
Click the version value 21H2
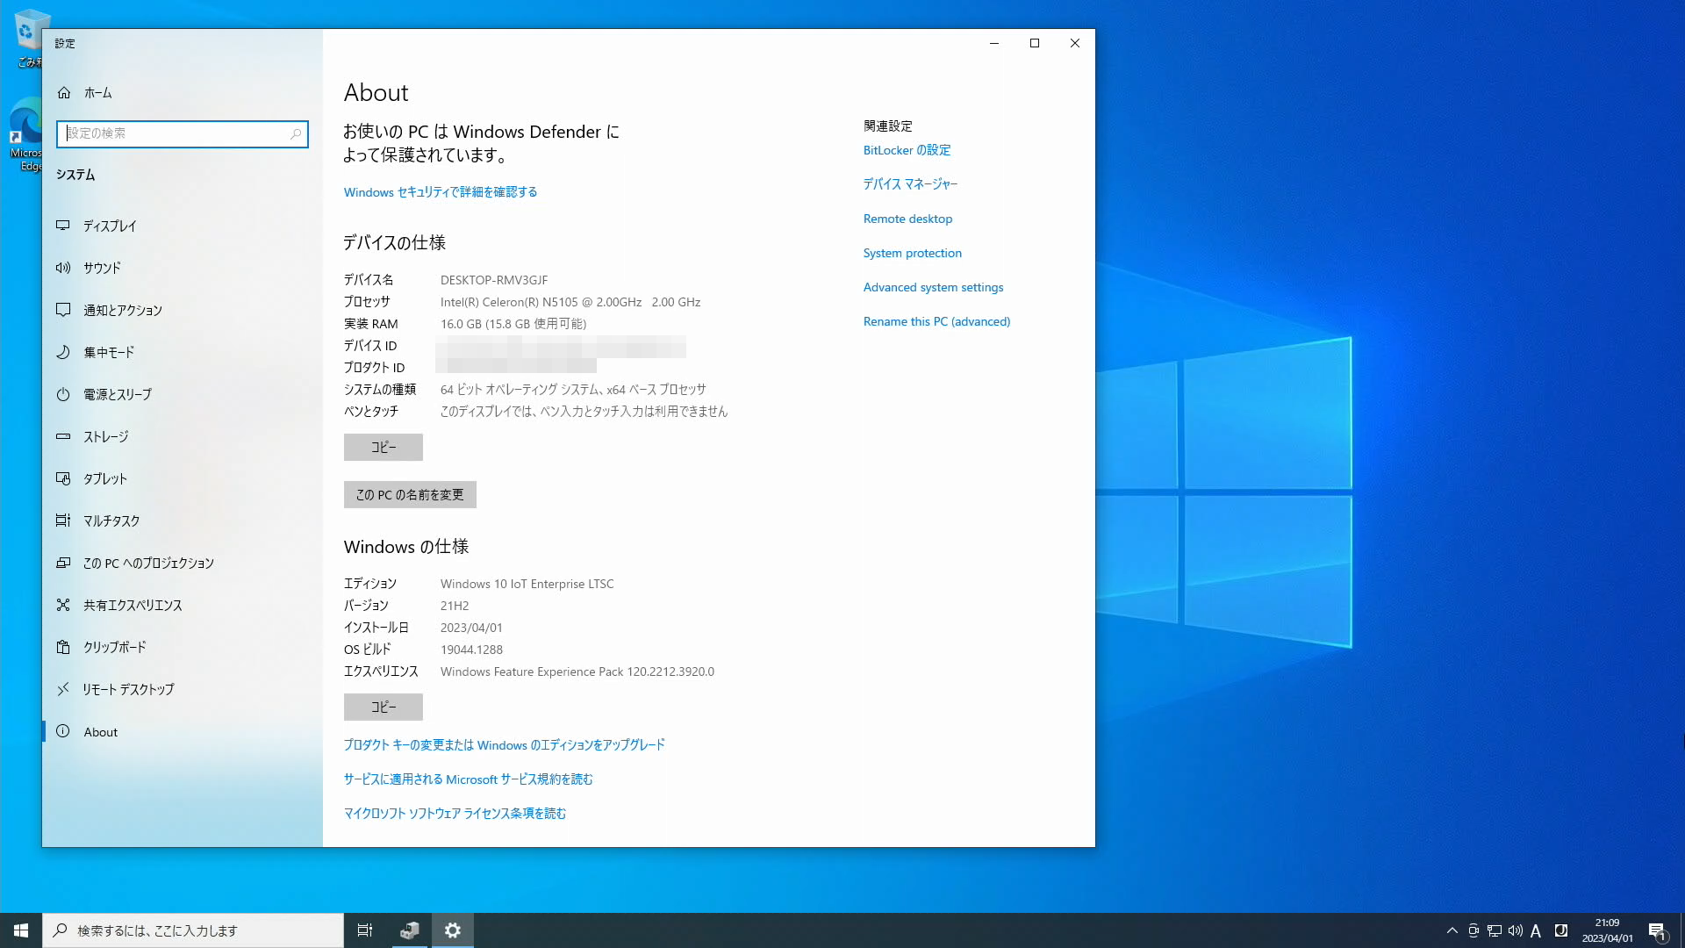point(455,606)
